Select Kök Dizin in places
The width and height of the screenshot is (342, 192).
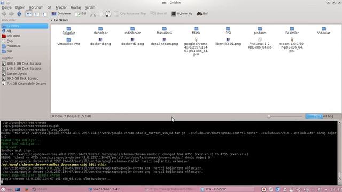point(25,36)
